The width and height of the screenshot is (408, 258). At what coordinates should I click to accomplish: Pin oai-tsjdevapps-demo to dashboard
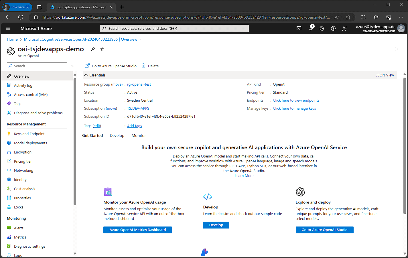(93, 49)
